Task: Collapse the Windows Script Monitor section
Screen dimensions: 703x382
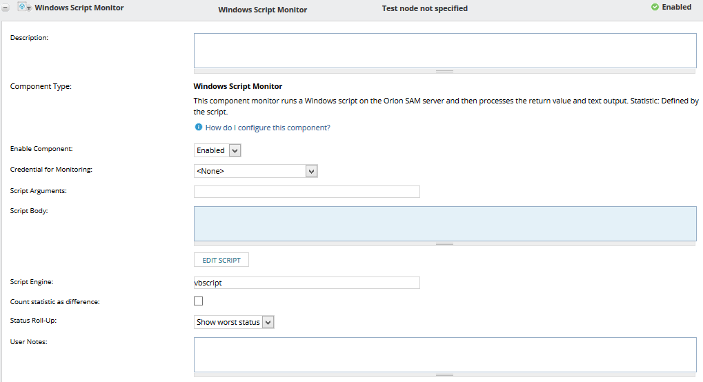Action: [x=6, y=8]
